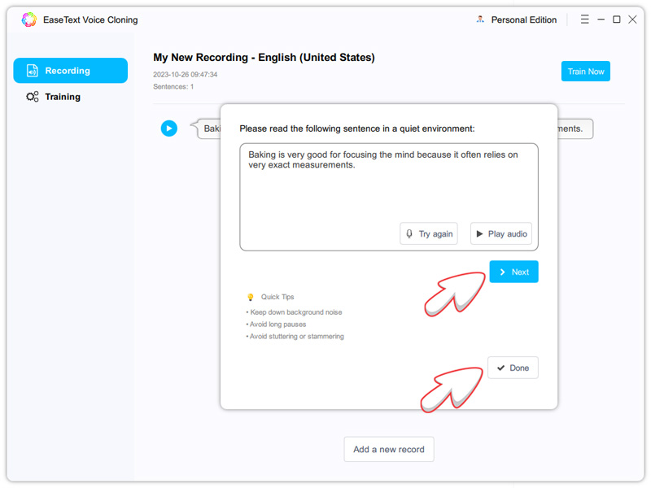The width and height of the screenshot is (651, 488).
Task: Click the EaseText Voice Cloning logo icon
Action: (29, 20)
